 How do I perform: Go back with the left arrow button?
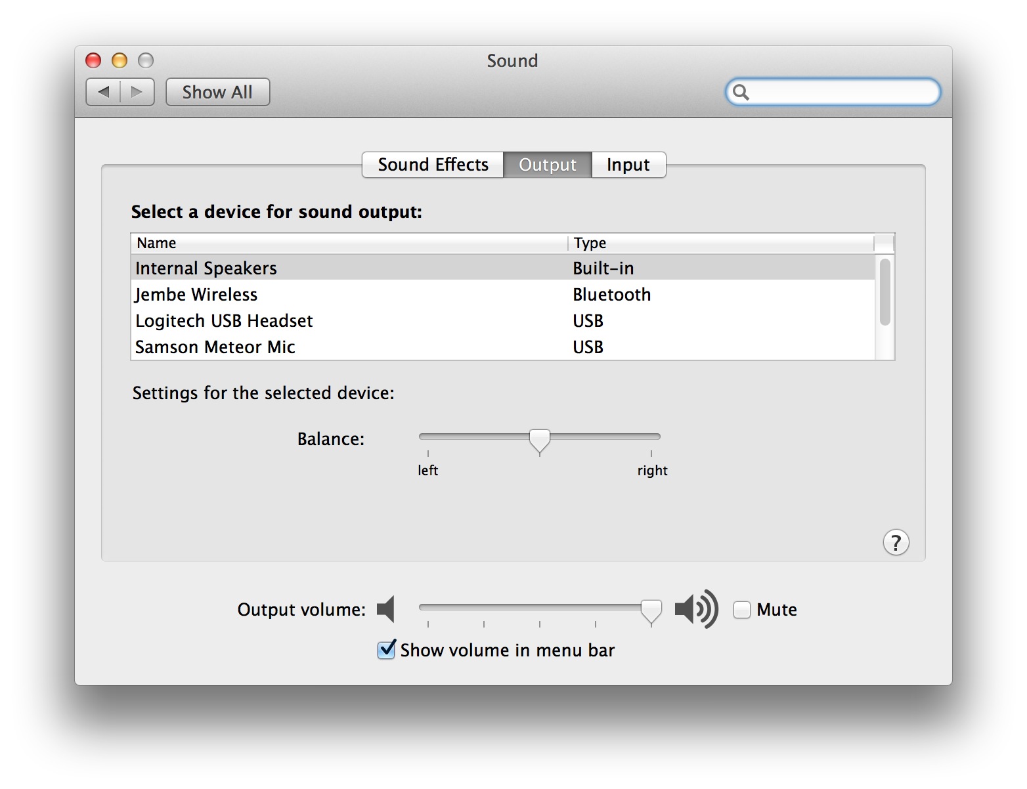(103, 92)
